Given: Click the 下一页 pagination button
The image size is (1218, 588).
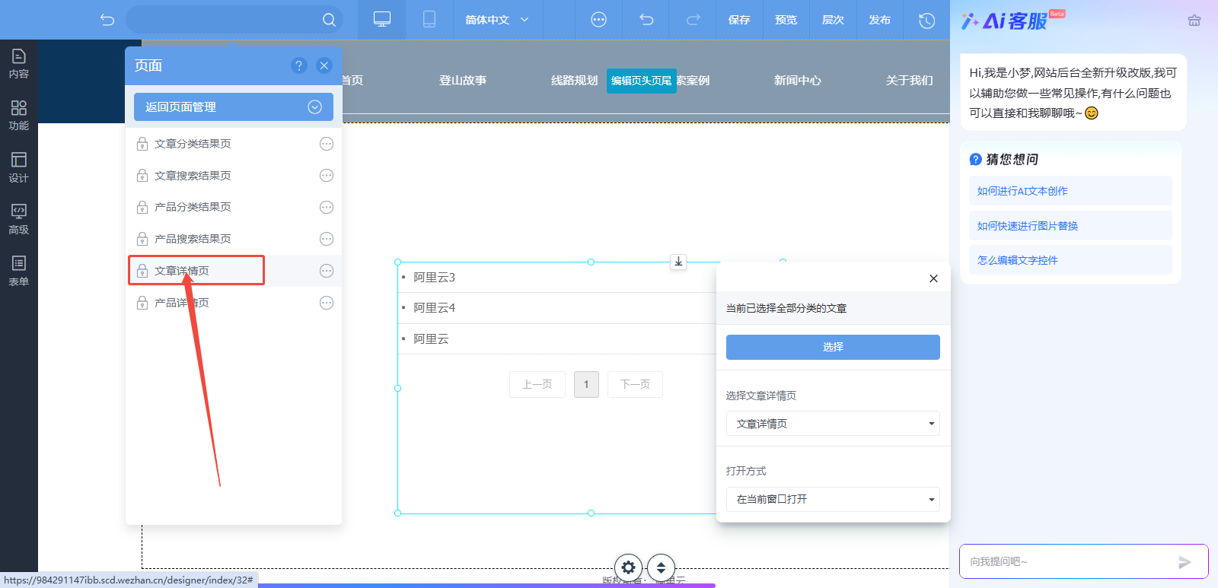Looking at the screenshot, I should [x=635, y=384].
